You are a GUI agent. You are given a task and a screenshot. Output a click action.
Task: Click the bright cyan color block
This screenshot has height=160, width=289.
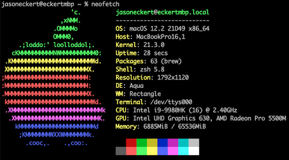click(183, 151)
